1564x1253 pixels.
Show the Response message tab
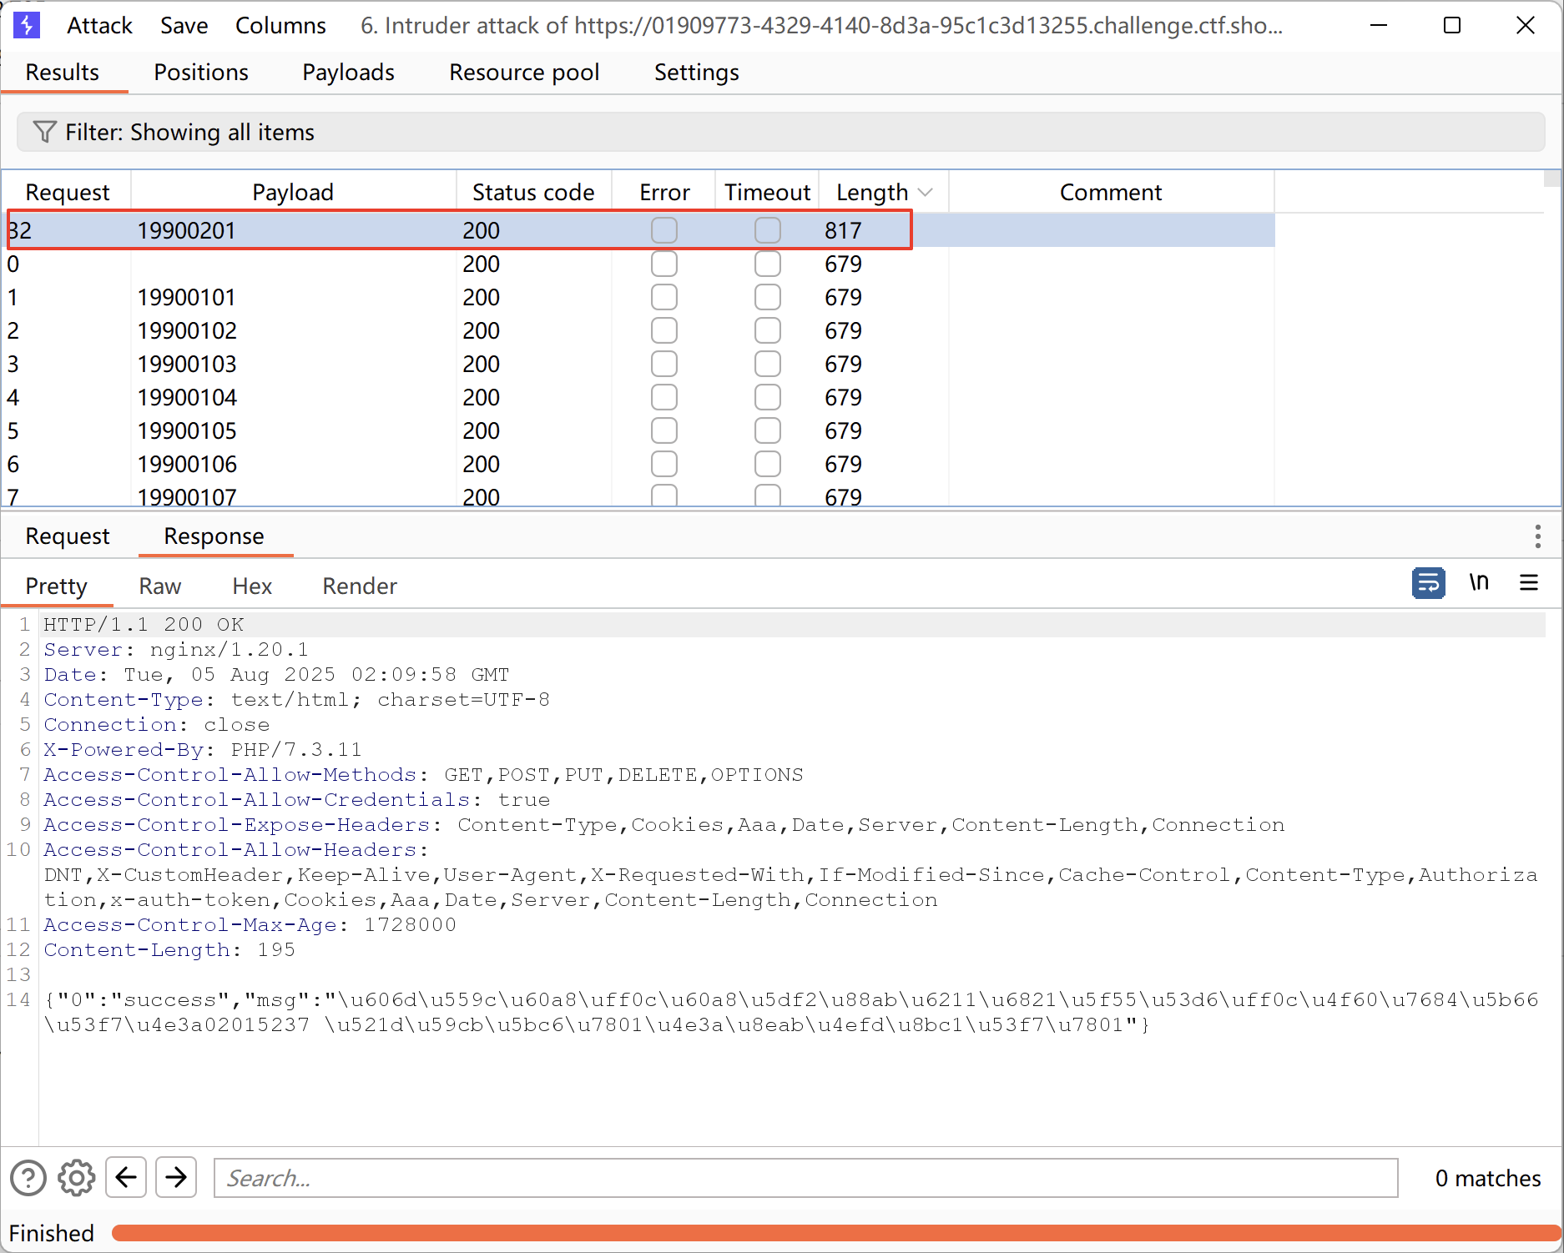tap(214, 536)
